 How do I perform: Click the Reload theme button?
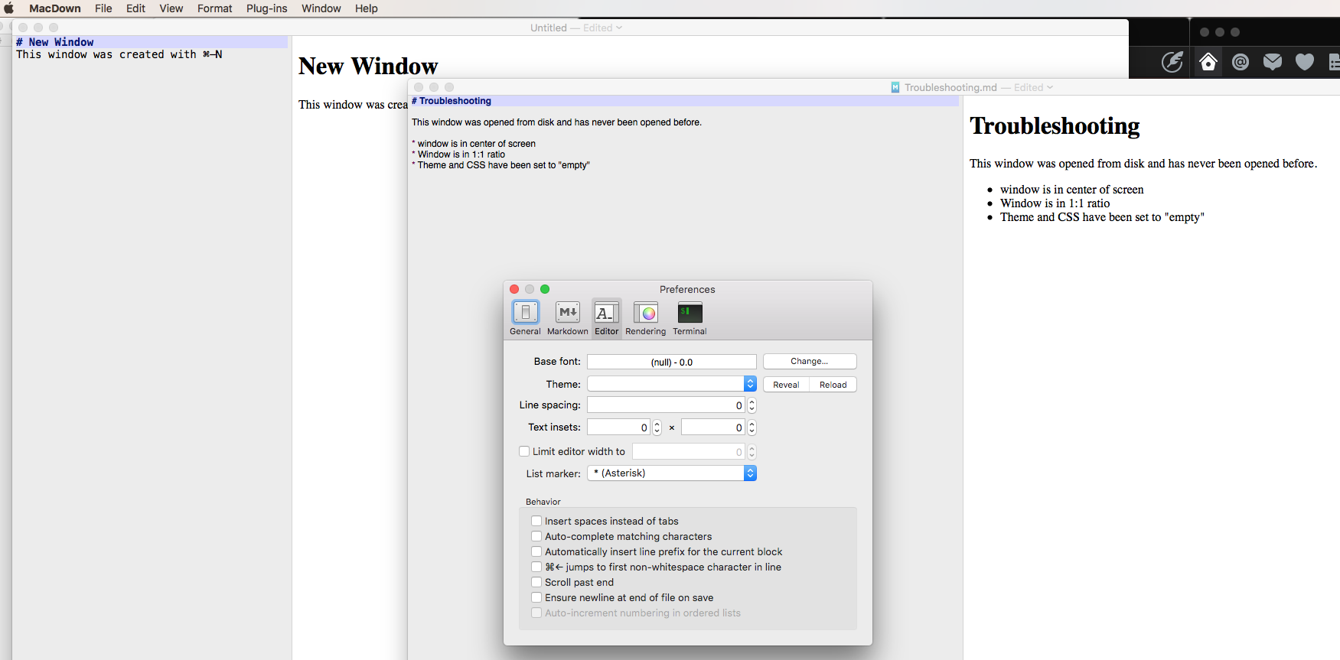click(833, 385)
